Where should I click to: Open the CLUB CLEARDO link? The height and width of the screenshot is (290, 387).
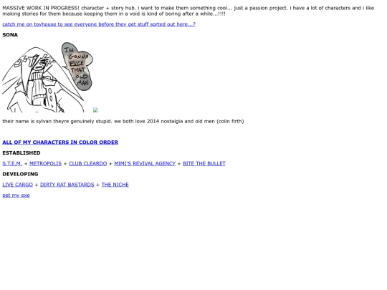coord(88,163)
